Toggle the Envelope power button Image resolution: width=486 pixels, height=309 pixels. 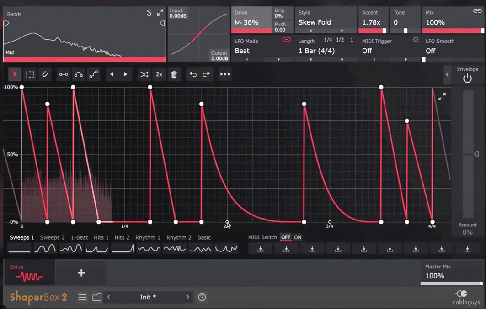pyautogui.click(x=467, y=79)
